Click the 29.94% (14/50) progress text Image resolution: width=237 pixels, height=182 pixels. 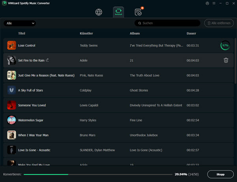point(187,174)
